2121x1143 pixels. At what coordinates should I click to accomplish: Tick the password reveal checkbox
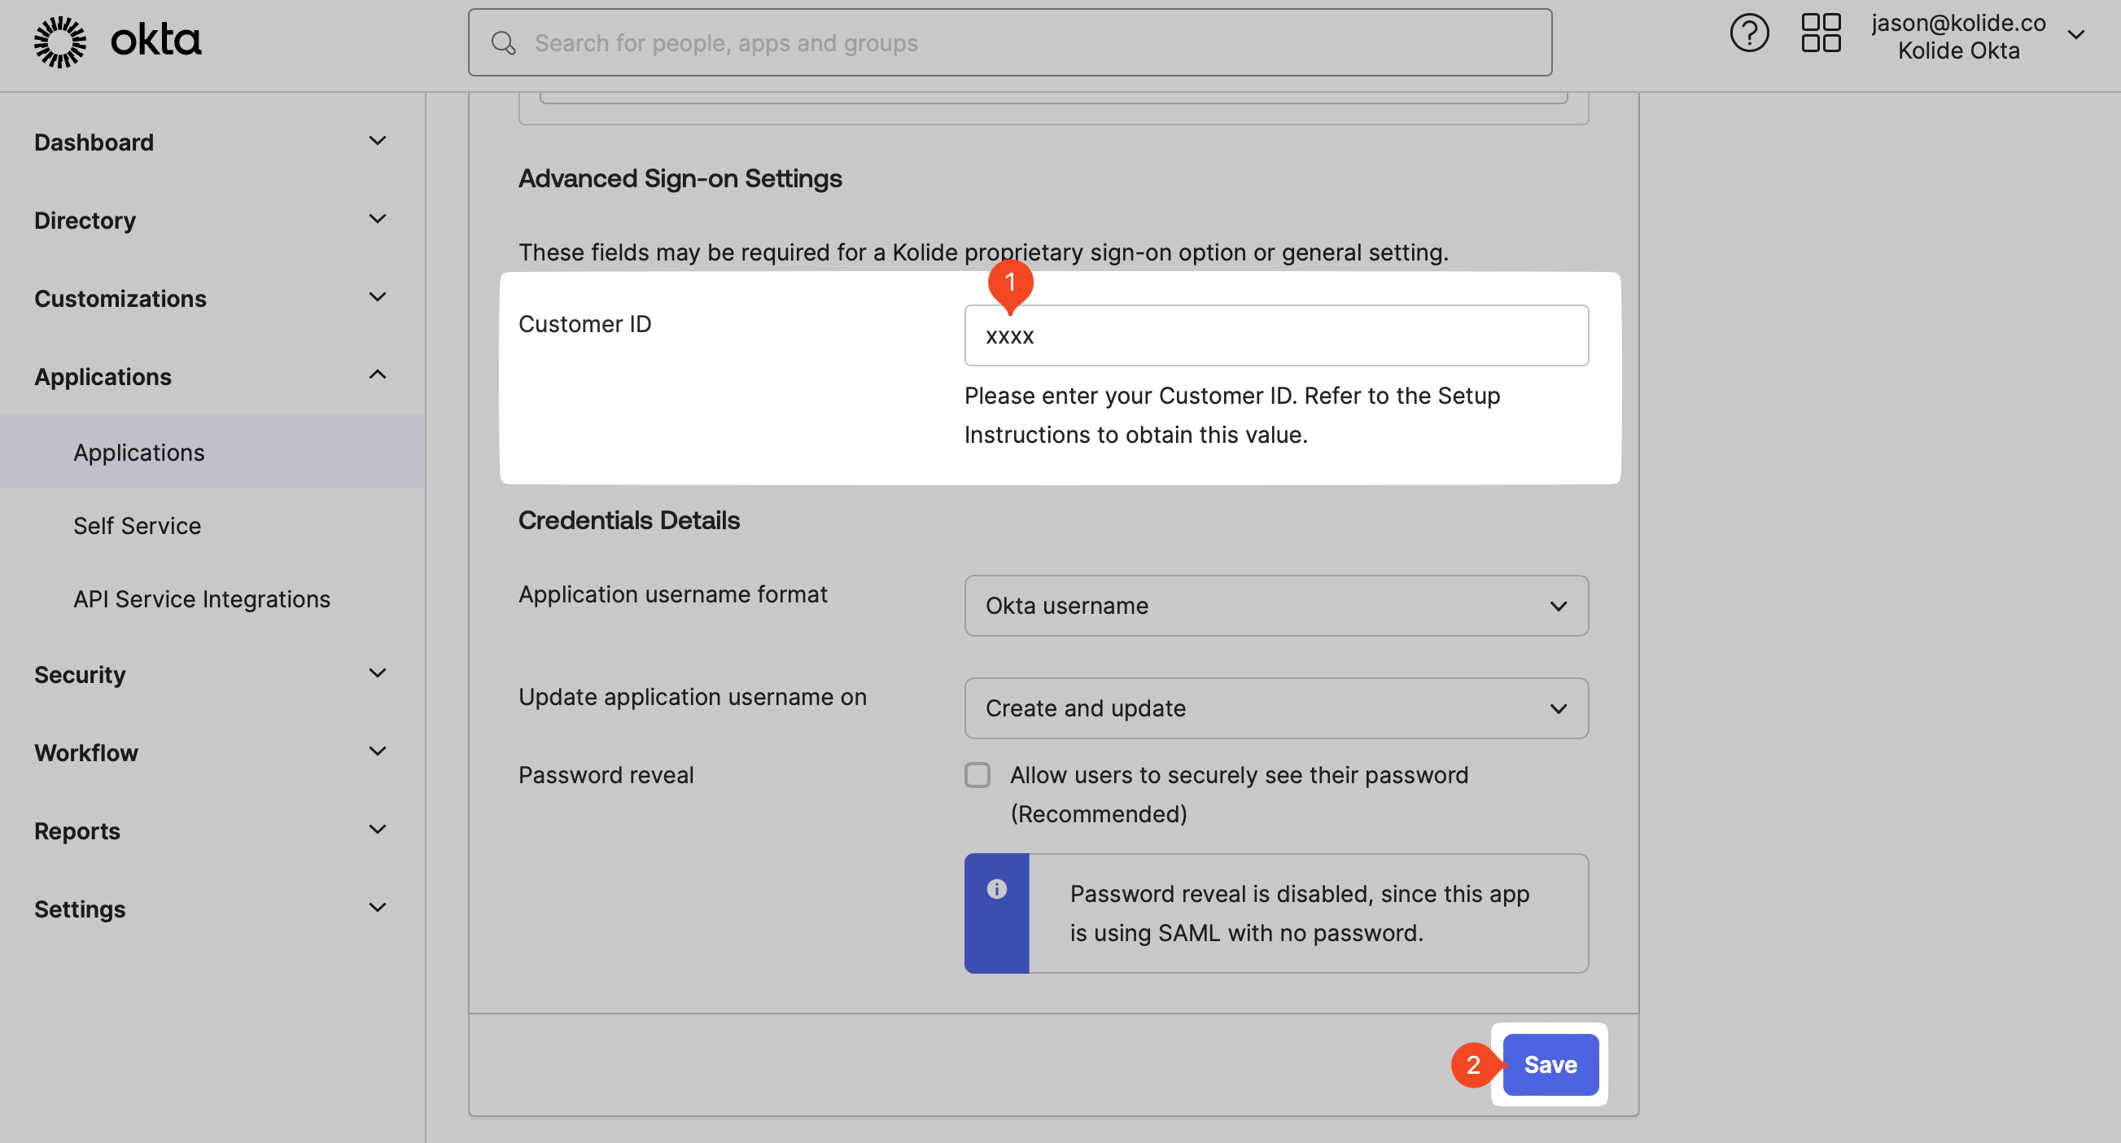[977, 776]
